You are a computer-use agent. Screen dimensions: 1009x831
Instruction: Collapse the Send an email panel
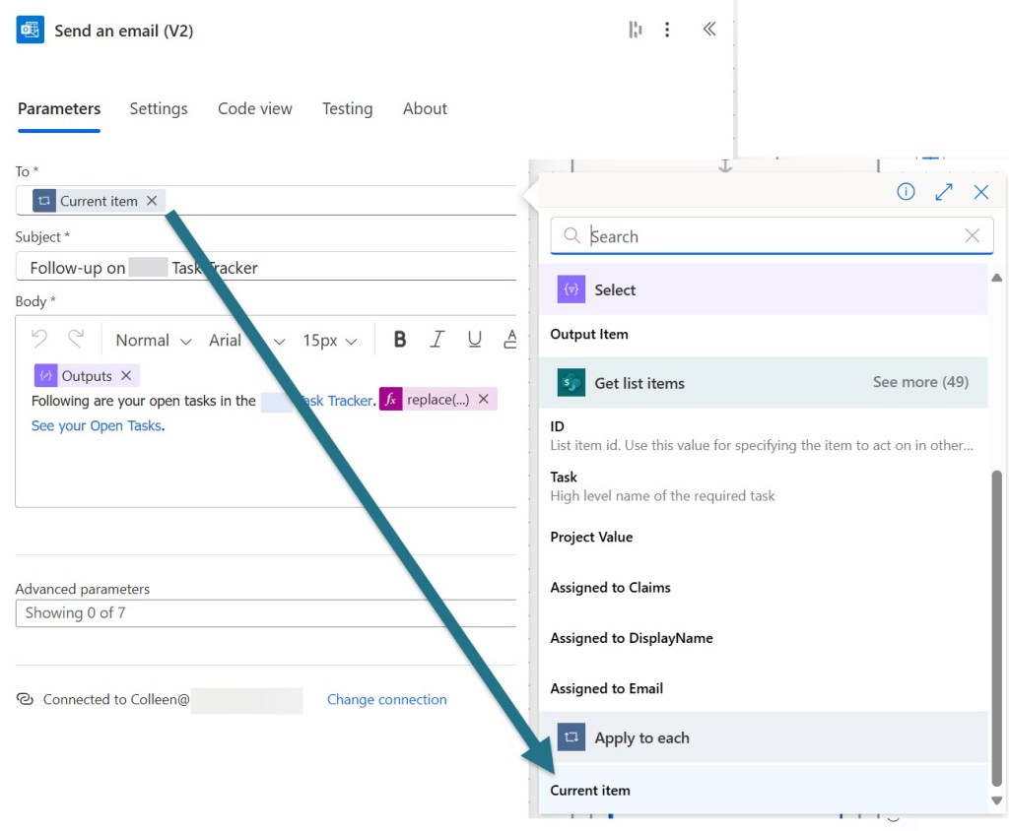(x=708, y=30)
